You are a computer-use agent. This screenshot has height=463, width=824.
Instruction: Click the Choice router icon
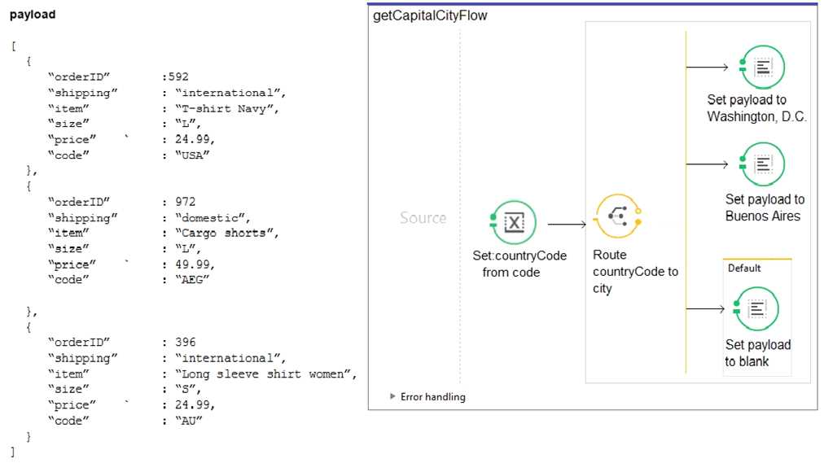pos(617,217)
